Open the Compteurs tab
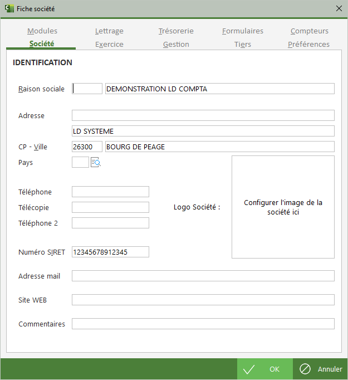Image resolution: width=348 pixels, height=380 pixels. pyautogui.click(x=310, y=31)
